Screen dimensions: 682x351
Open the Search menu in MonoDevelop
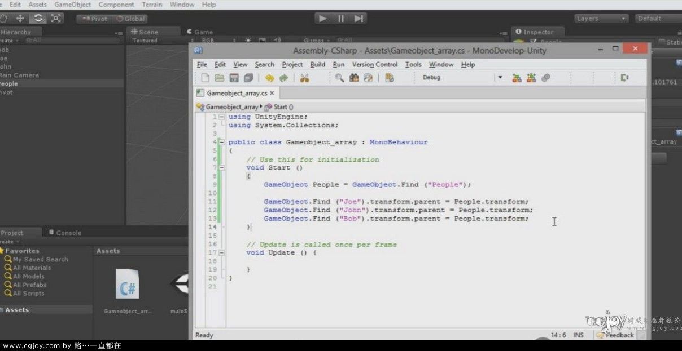tap(264, 64)
